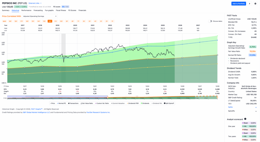Open the Adjusted (Operating) Earnings dropdown
This screenshot has height=142, width=260.
[x=40, y=16]
